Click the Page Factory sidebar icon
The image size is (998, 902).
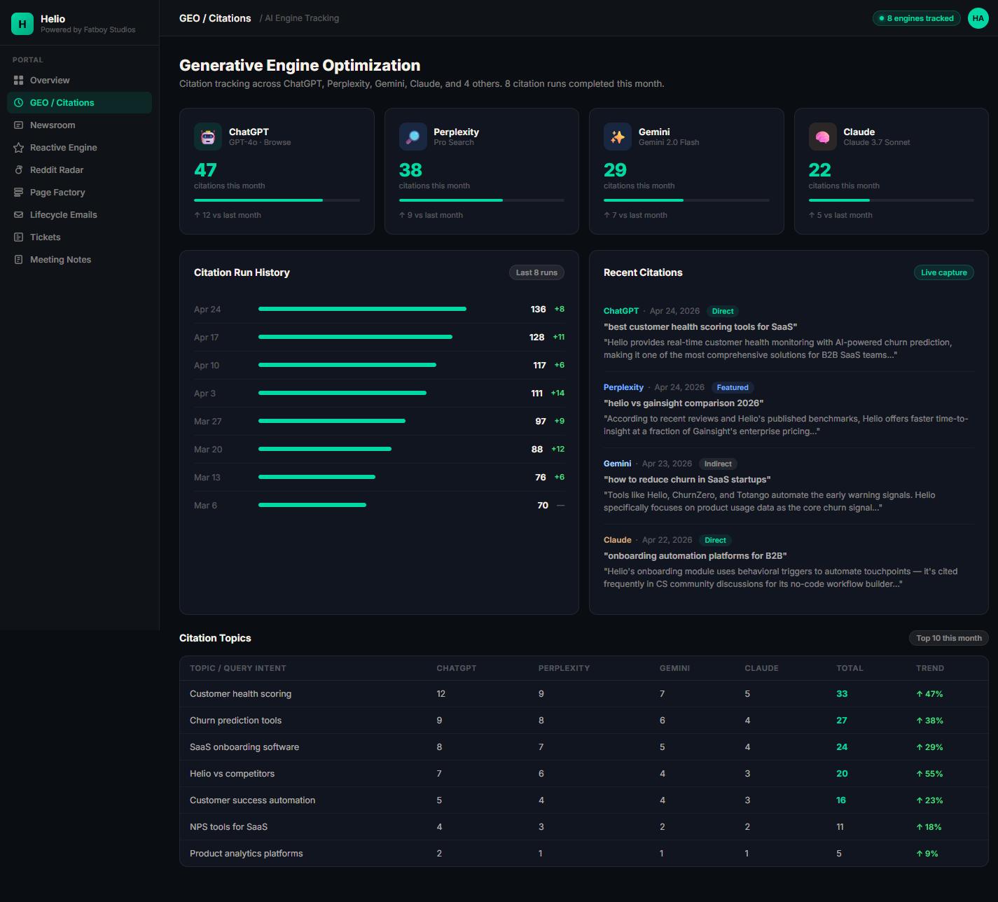click(19, 193)
